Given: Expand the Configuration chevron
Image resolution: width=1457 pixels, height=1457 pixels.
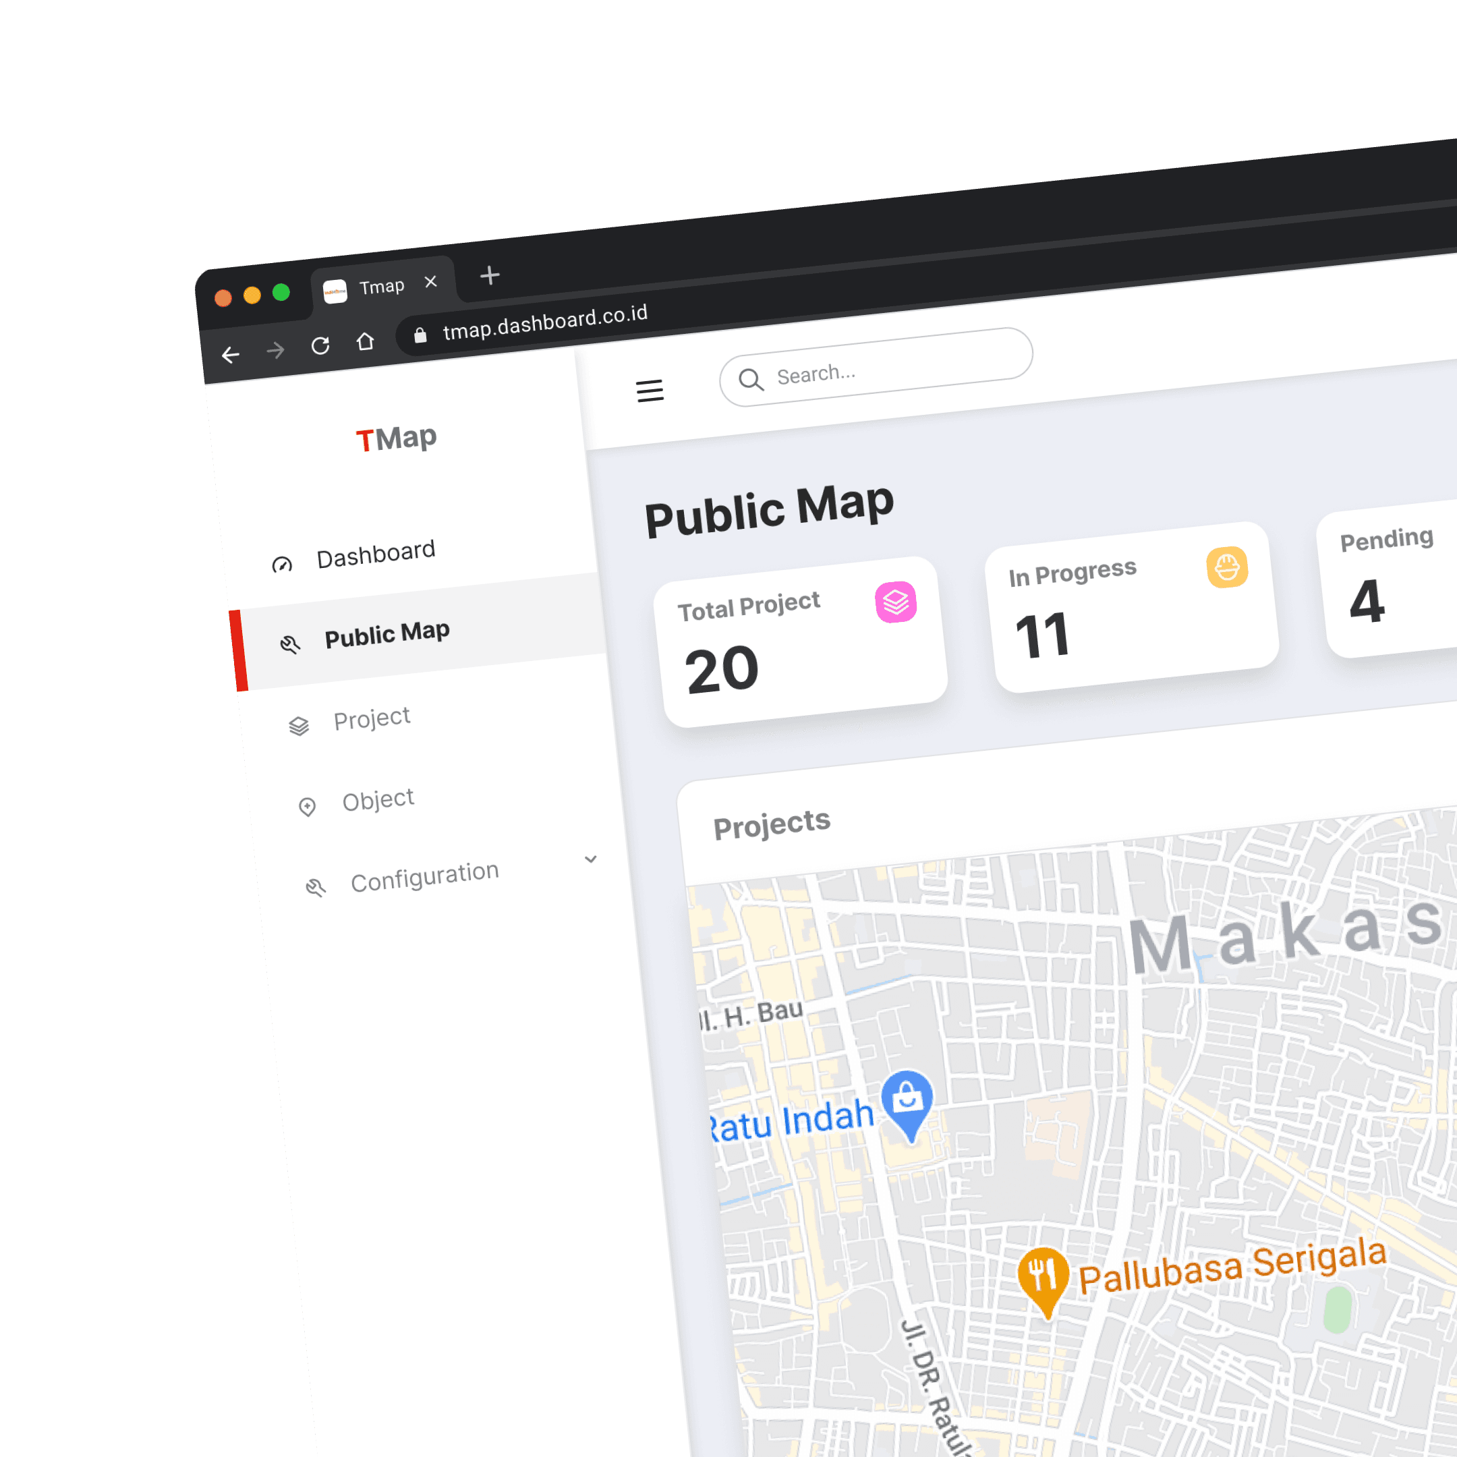Looking at the screenshot, I should (x=590, y=859).
